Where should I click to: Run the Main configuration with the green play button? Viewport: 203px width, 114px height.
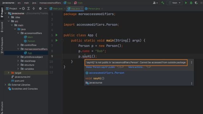186,3
